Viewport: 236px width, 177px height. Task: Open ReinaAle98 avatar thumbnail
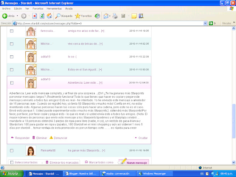click(31, 150)
